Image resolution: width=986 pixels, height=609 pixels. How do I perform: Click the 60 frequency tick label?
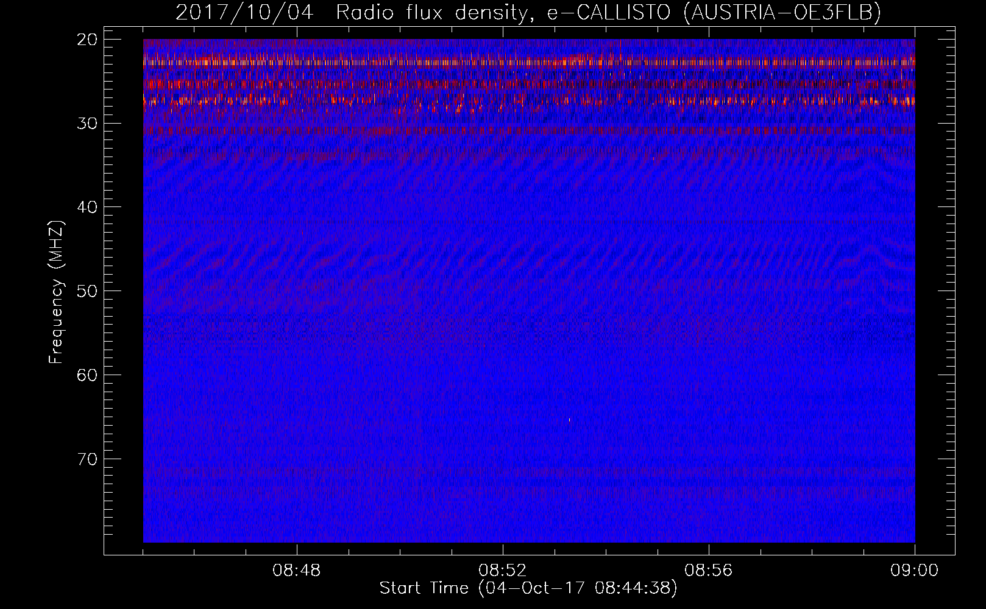[x=88, y=375]
